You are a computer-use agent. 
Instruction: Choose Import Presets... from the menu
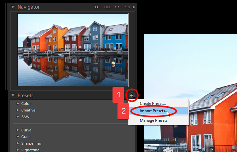pyautogui.click(x=158, y=111)
